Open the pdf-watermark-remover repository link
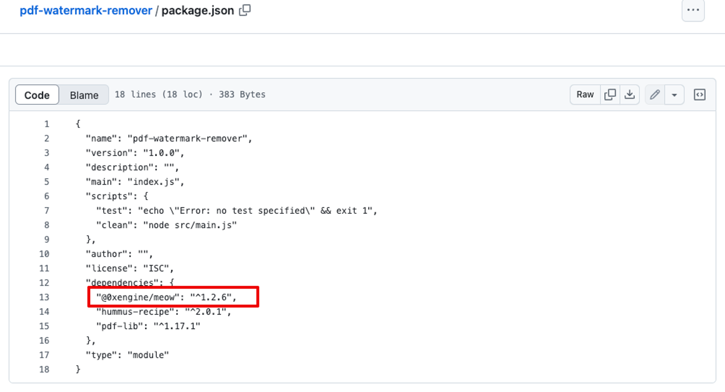725x392 pixels. coord(86,11)
